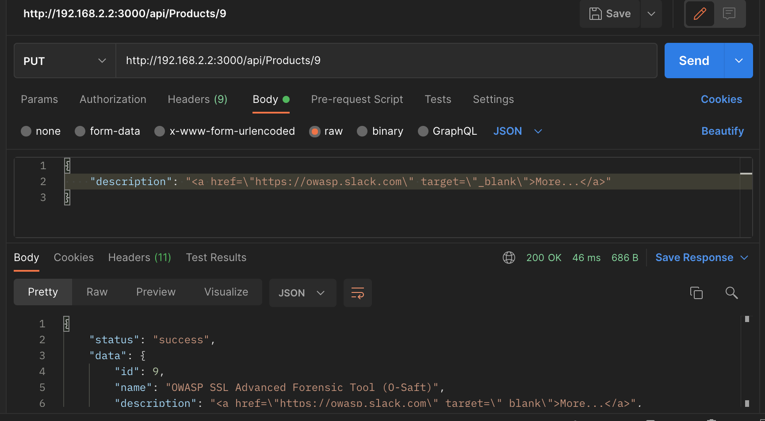Open the Save options dropdown arrow
This screenshot has height=421, width=765.
(x=651, y=14)
